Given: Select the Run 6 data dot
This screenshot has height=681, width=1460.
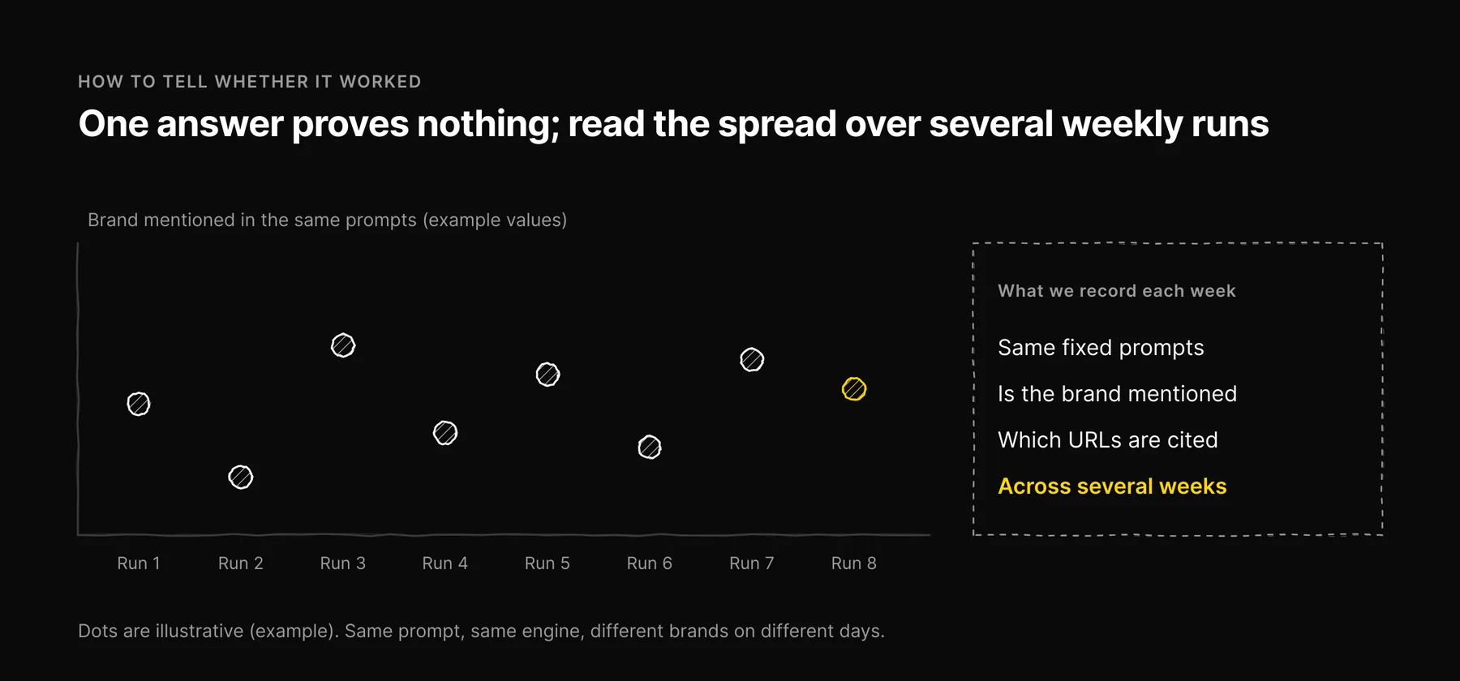Looking at the screenshot, I should [650, 447].
